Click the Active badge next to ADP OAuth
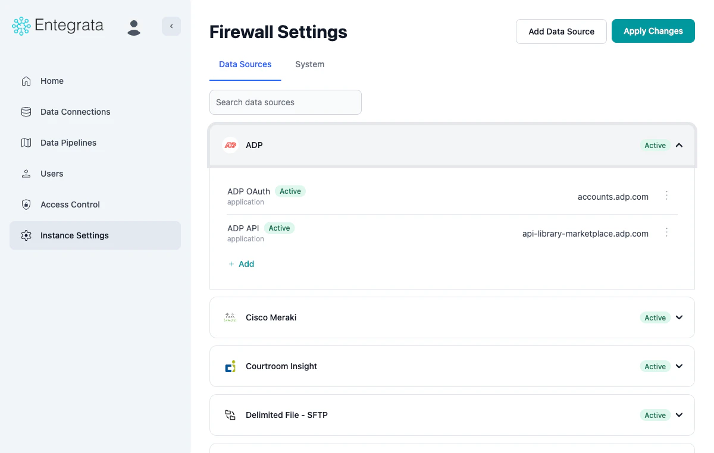714x453 pixels. (x=290, y=191)
